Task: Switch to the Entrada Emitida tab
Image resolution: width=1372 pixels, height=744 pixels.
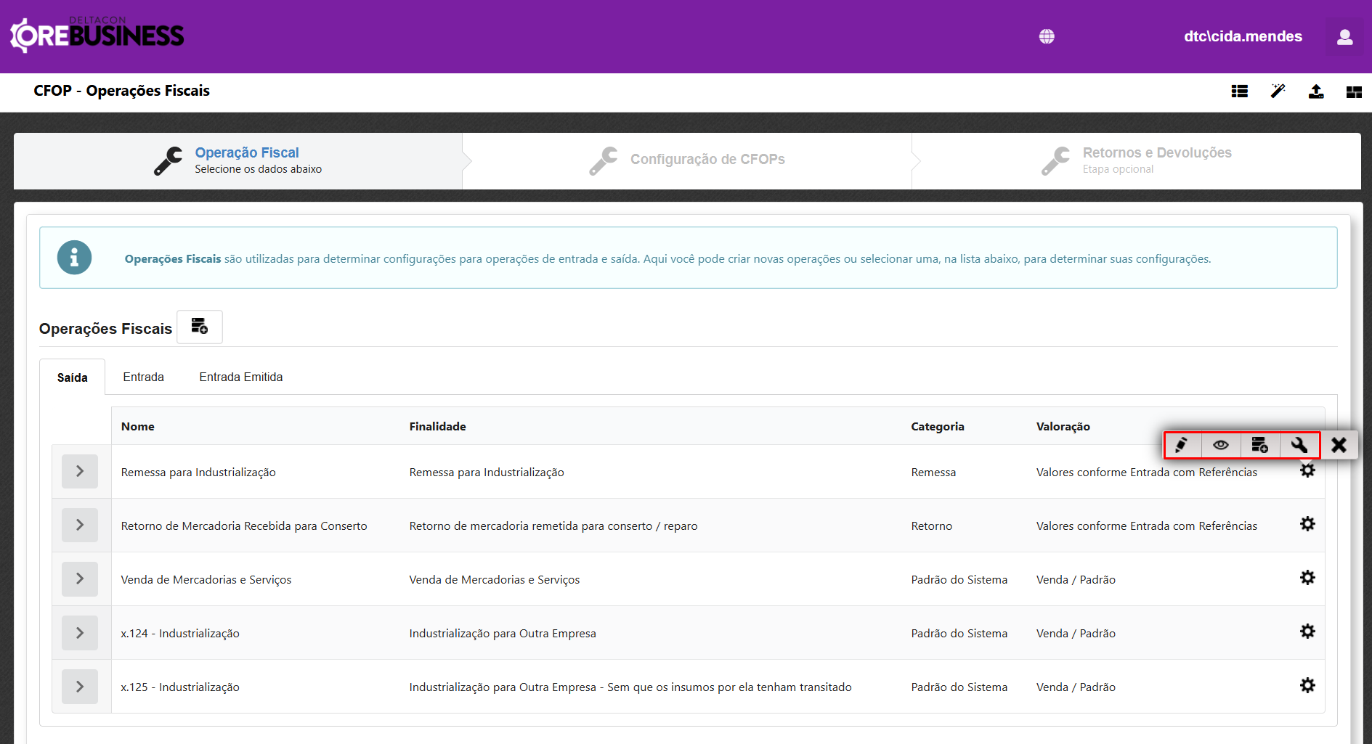Action: (x=240, y=377)
